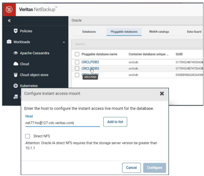The width and height of the screenshot is (204, 176).
Task: Click the database icon below Kubernetes
Action: [x=16, y=97]
